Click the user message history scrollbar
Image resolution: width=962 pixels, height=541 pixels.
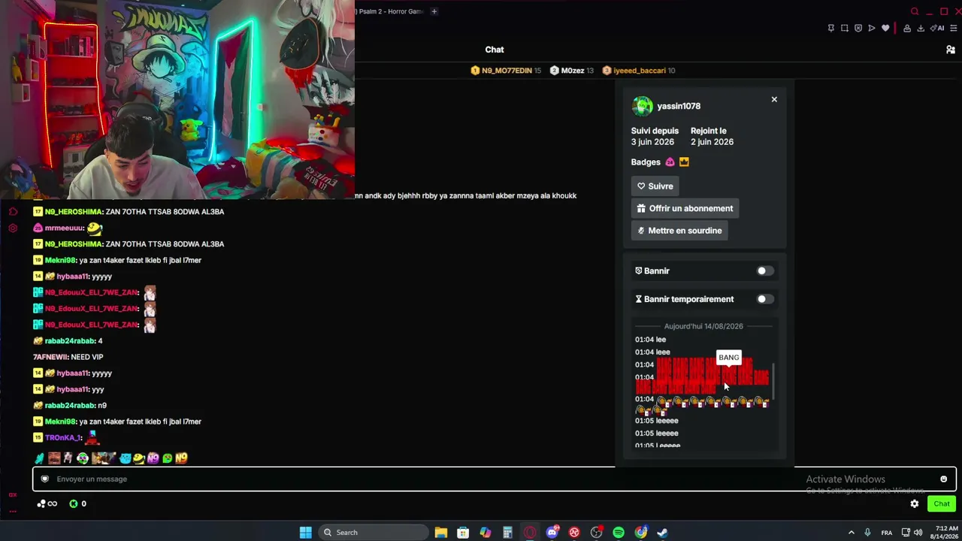[773, 382]
